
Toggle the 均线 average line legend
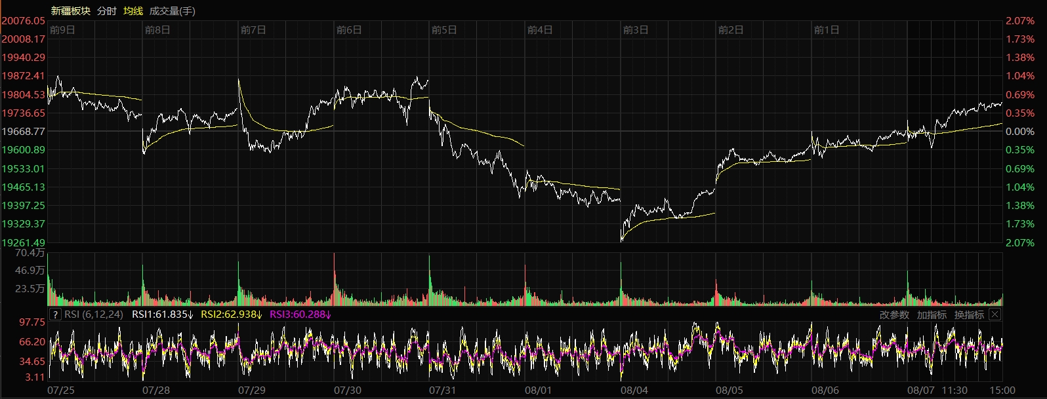pos(133,11)
